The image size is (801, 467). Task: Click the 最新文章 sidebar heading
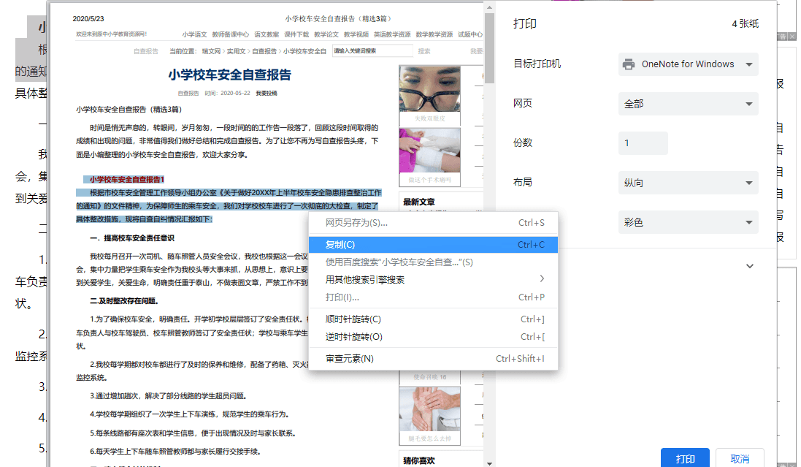419,202
